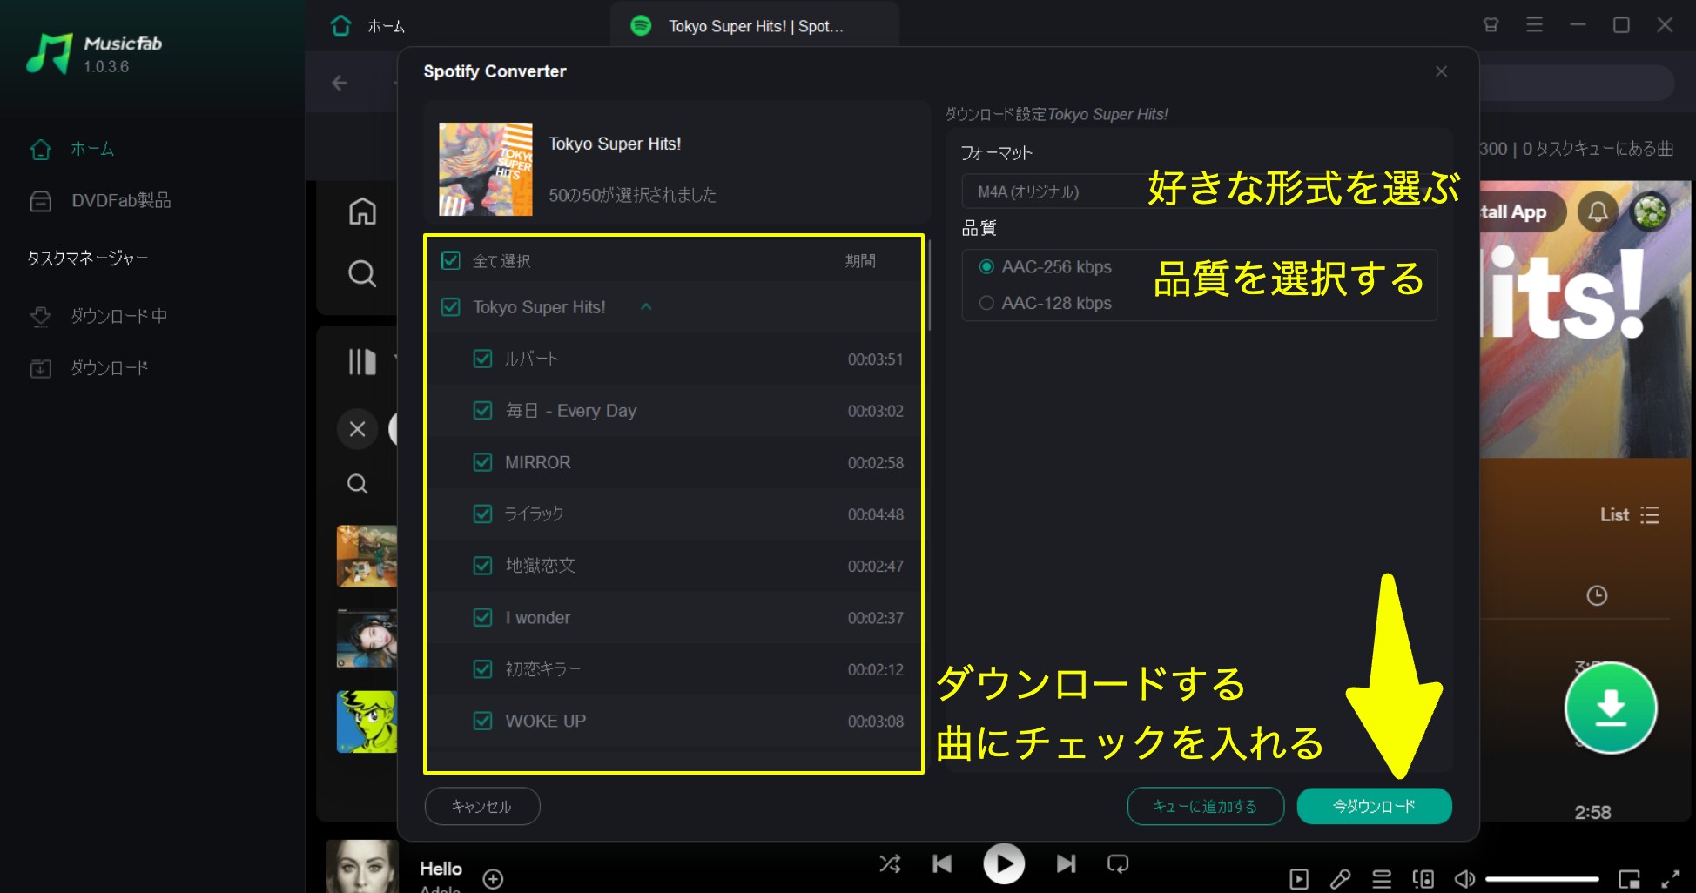Click the MusicFab shop shirt icon
The height and width of the screenshot is (893, 1696).
1491,25
